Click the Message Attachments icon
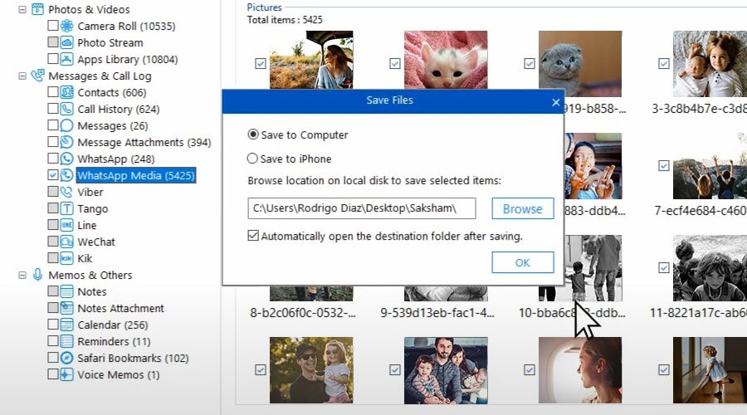Viewport: 747px width, 415px height. click(x=66, y=142)
